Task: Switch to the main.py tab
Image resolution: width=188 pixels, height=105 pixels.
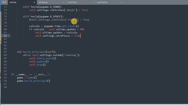Action: [x=13, y=2]
